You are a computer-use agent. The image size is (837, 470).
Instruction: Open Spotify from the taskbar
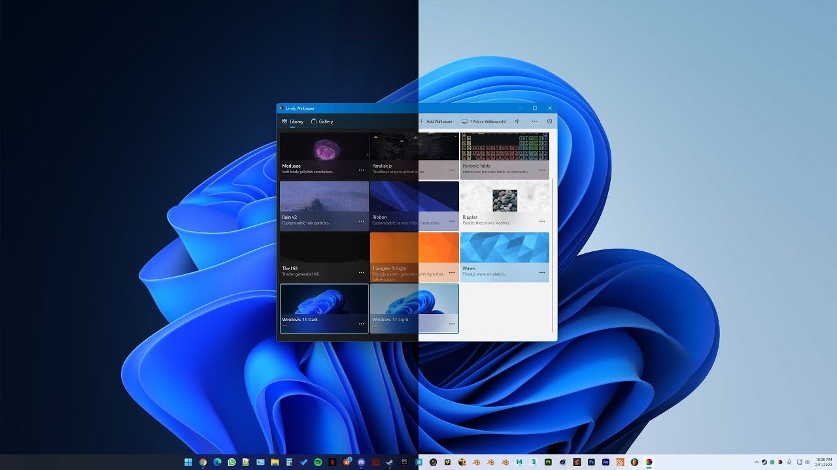click(318, 462)
